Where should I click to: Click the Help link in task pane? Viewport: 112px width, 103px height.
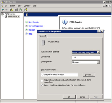[31, 34]
